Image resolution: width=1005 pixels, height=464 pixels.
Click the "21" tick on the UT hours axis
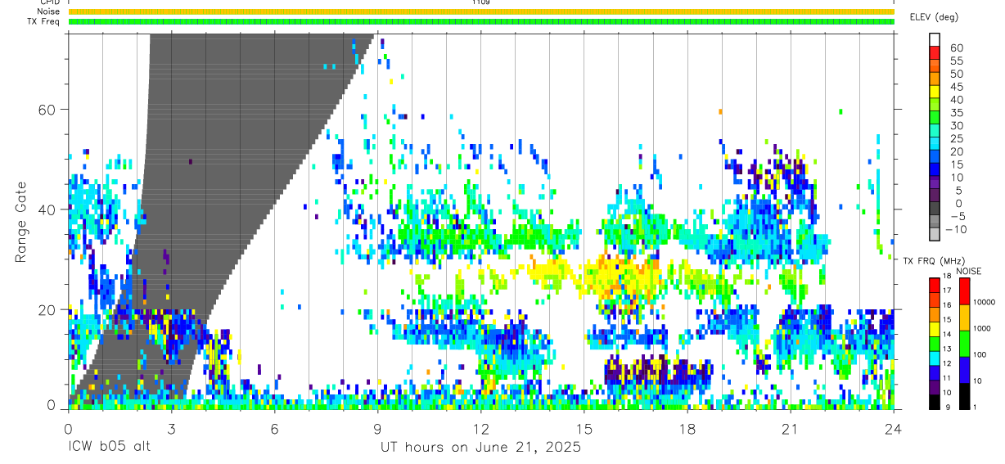790,429
